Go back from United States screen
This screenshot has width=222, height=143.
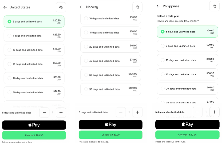click(x=5, y=7)
